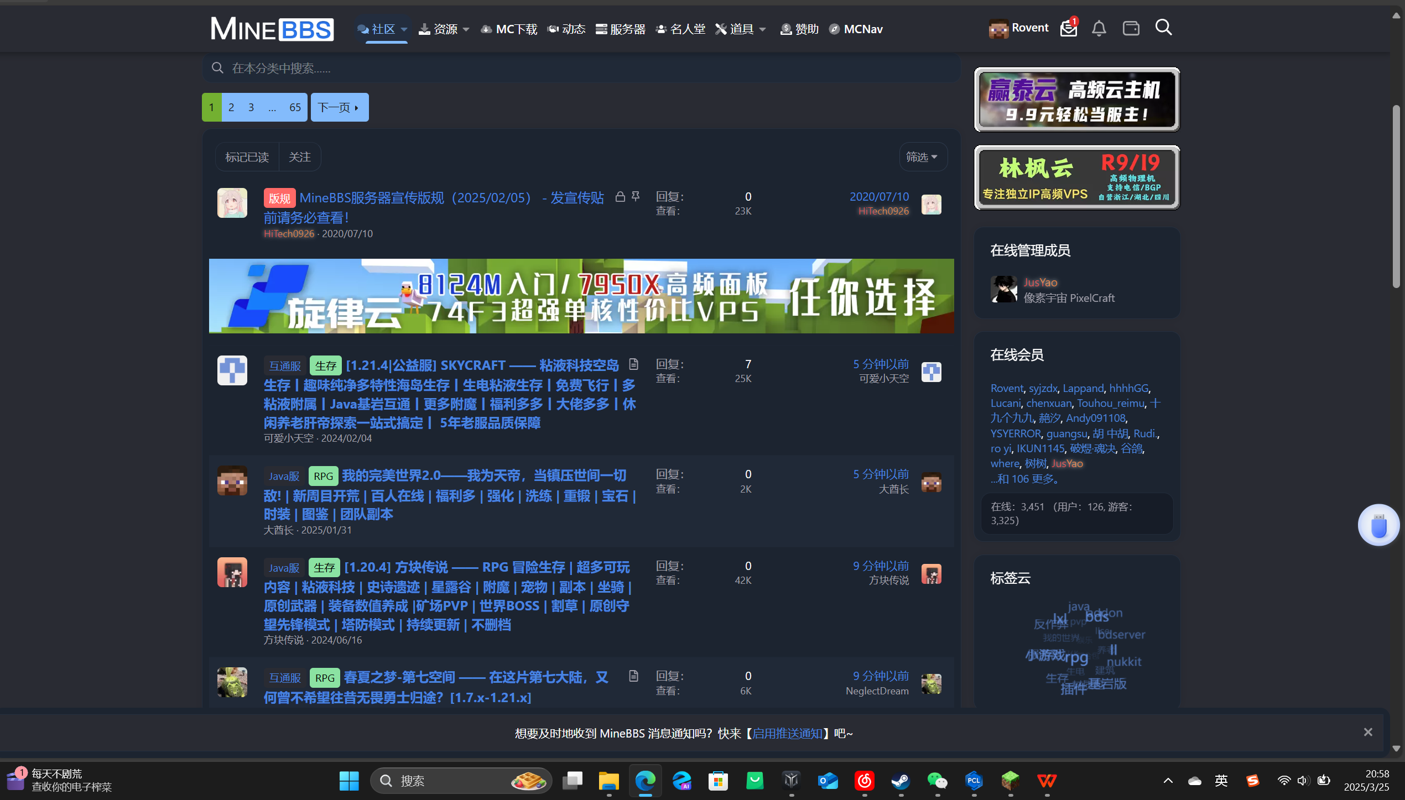
Task: Open Microsoft Store taskbar icon
Action: [x=718, y=781]
